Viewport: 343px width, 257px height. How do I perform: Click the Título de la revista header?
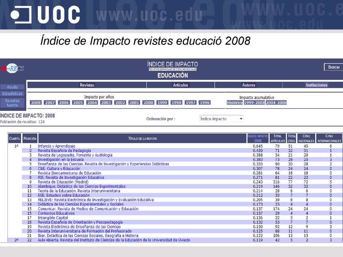point(142,138)
